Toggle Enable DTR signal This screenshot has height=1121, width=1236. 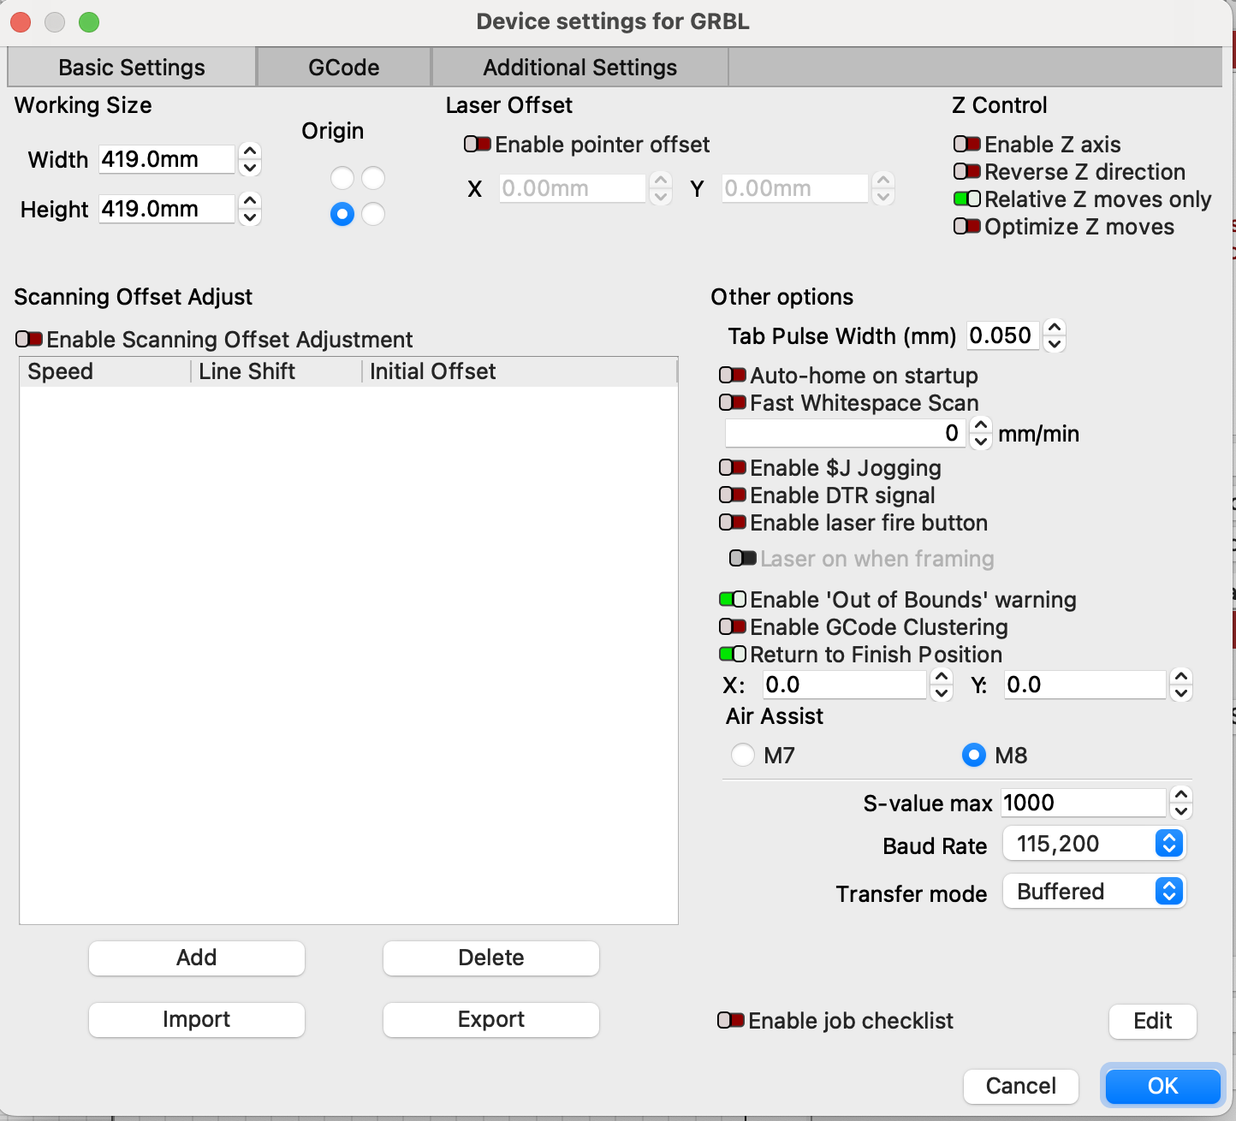733,495
